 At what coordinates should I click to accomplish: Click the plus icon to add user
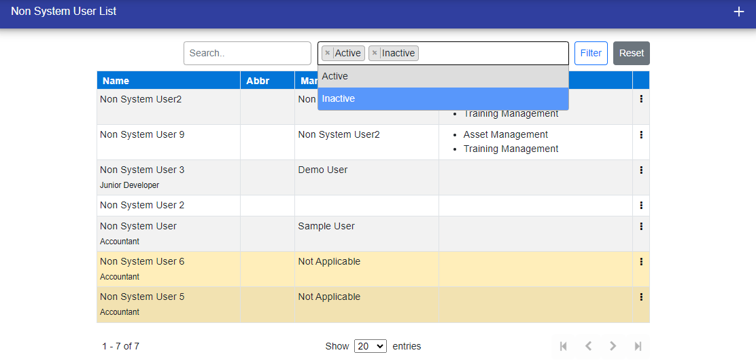click(x=739, y=12)
